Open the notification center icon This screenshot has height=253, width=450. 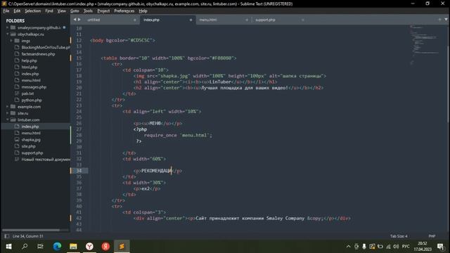(440, 247)
